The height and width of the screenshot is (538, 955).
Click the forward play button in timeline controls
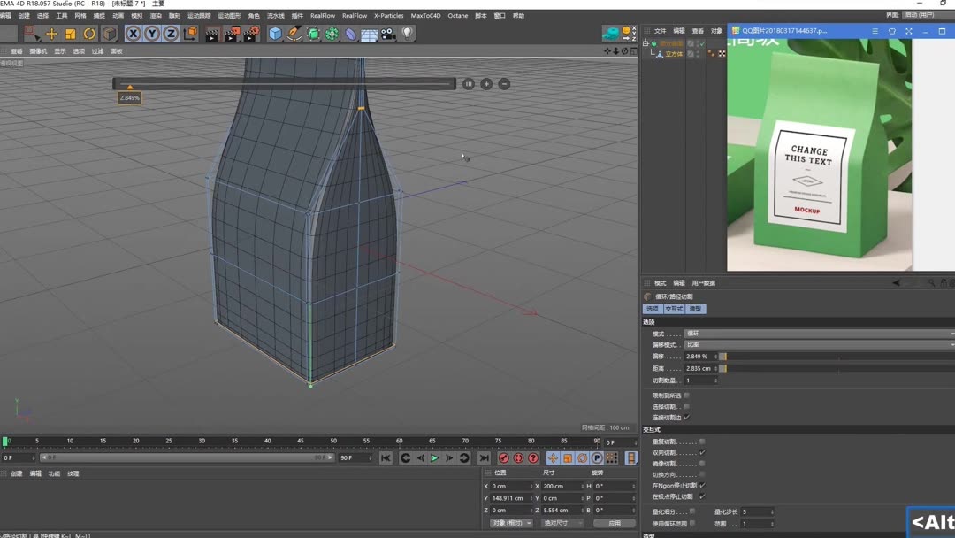[x=432, y=457]
